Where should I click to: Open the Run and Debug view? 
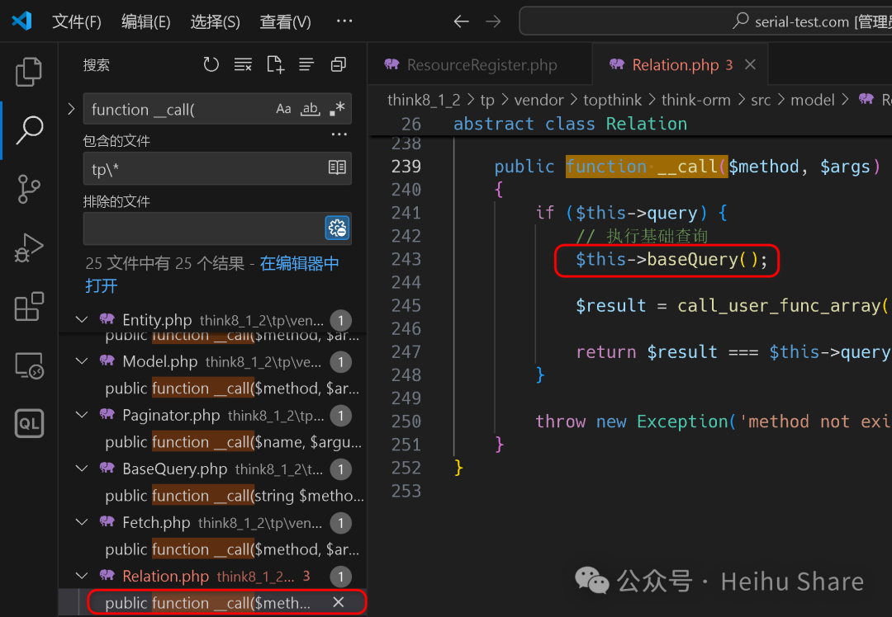pos(28,247)
